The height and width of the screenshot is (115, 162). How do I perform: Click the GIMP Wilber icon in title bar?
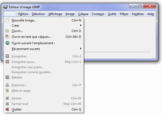(x=5, y=7)
